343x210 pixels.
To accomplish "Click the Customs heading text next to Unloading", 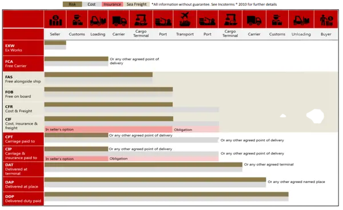I will click(x=277, y=34).
